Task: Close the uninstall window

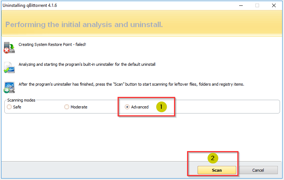Action: 274,5
